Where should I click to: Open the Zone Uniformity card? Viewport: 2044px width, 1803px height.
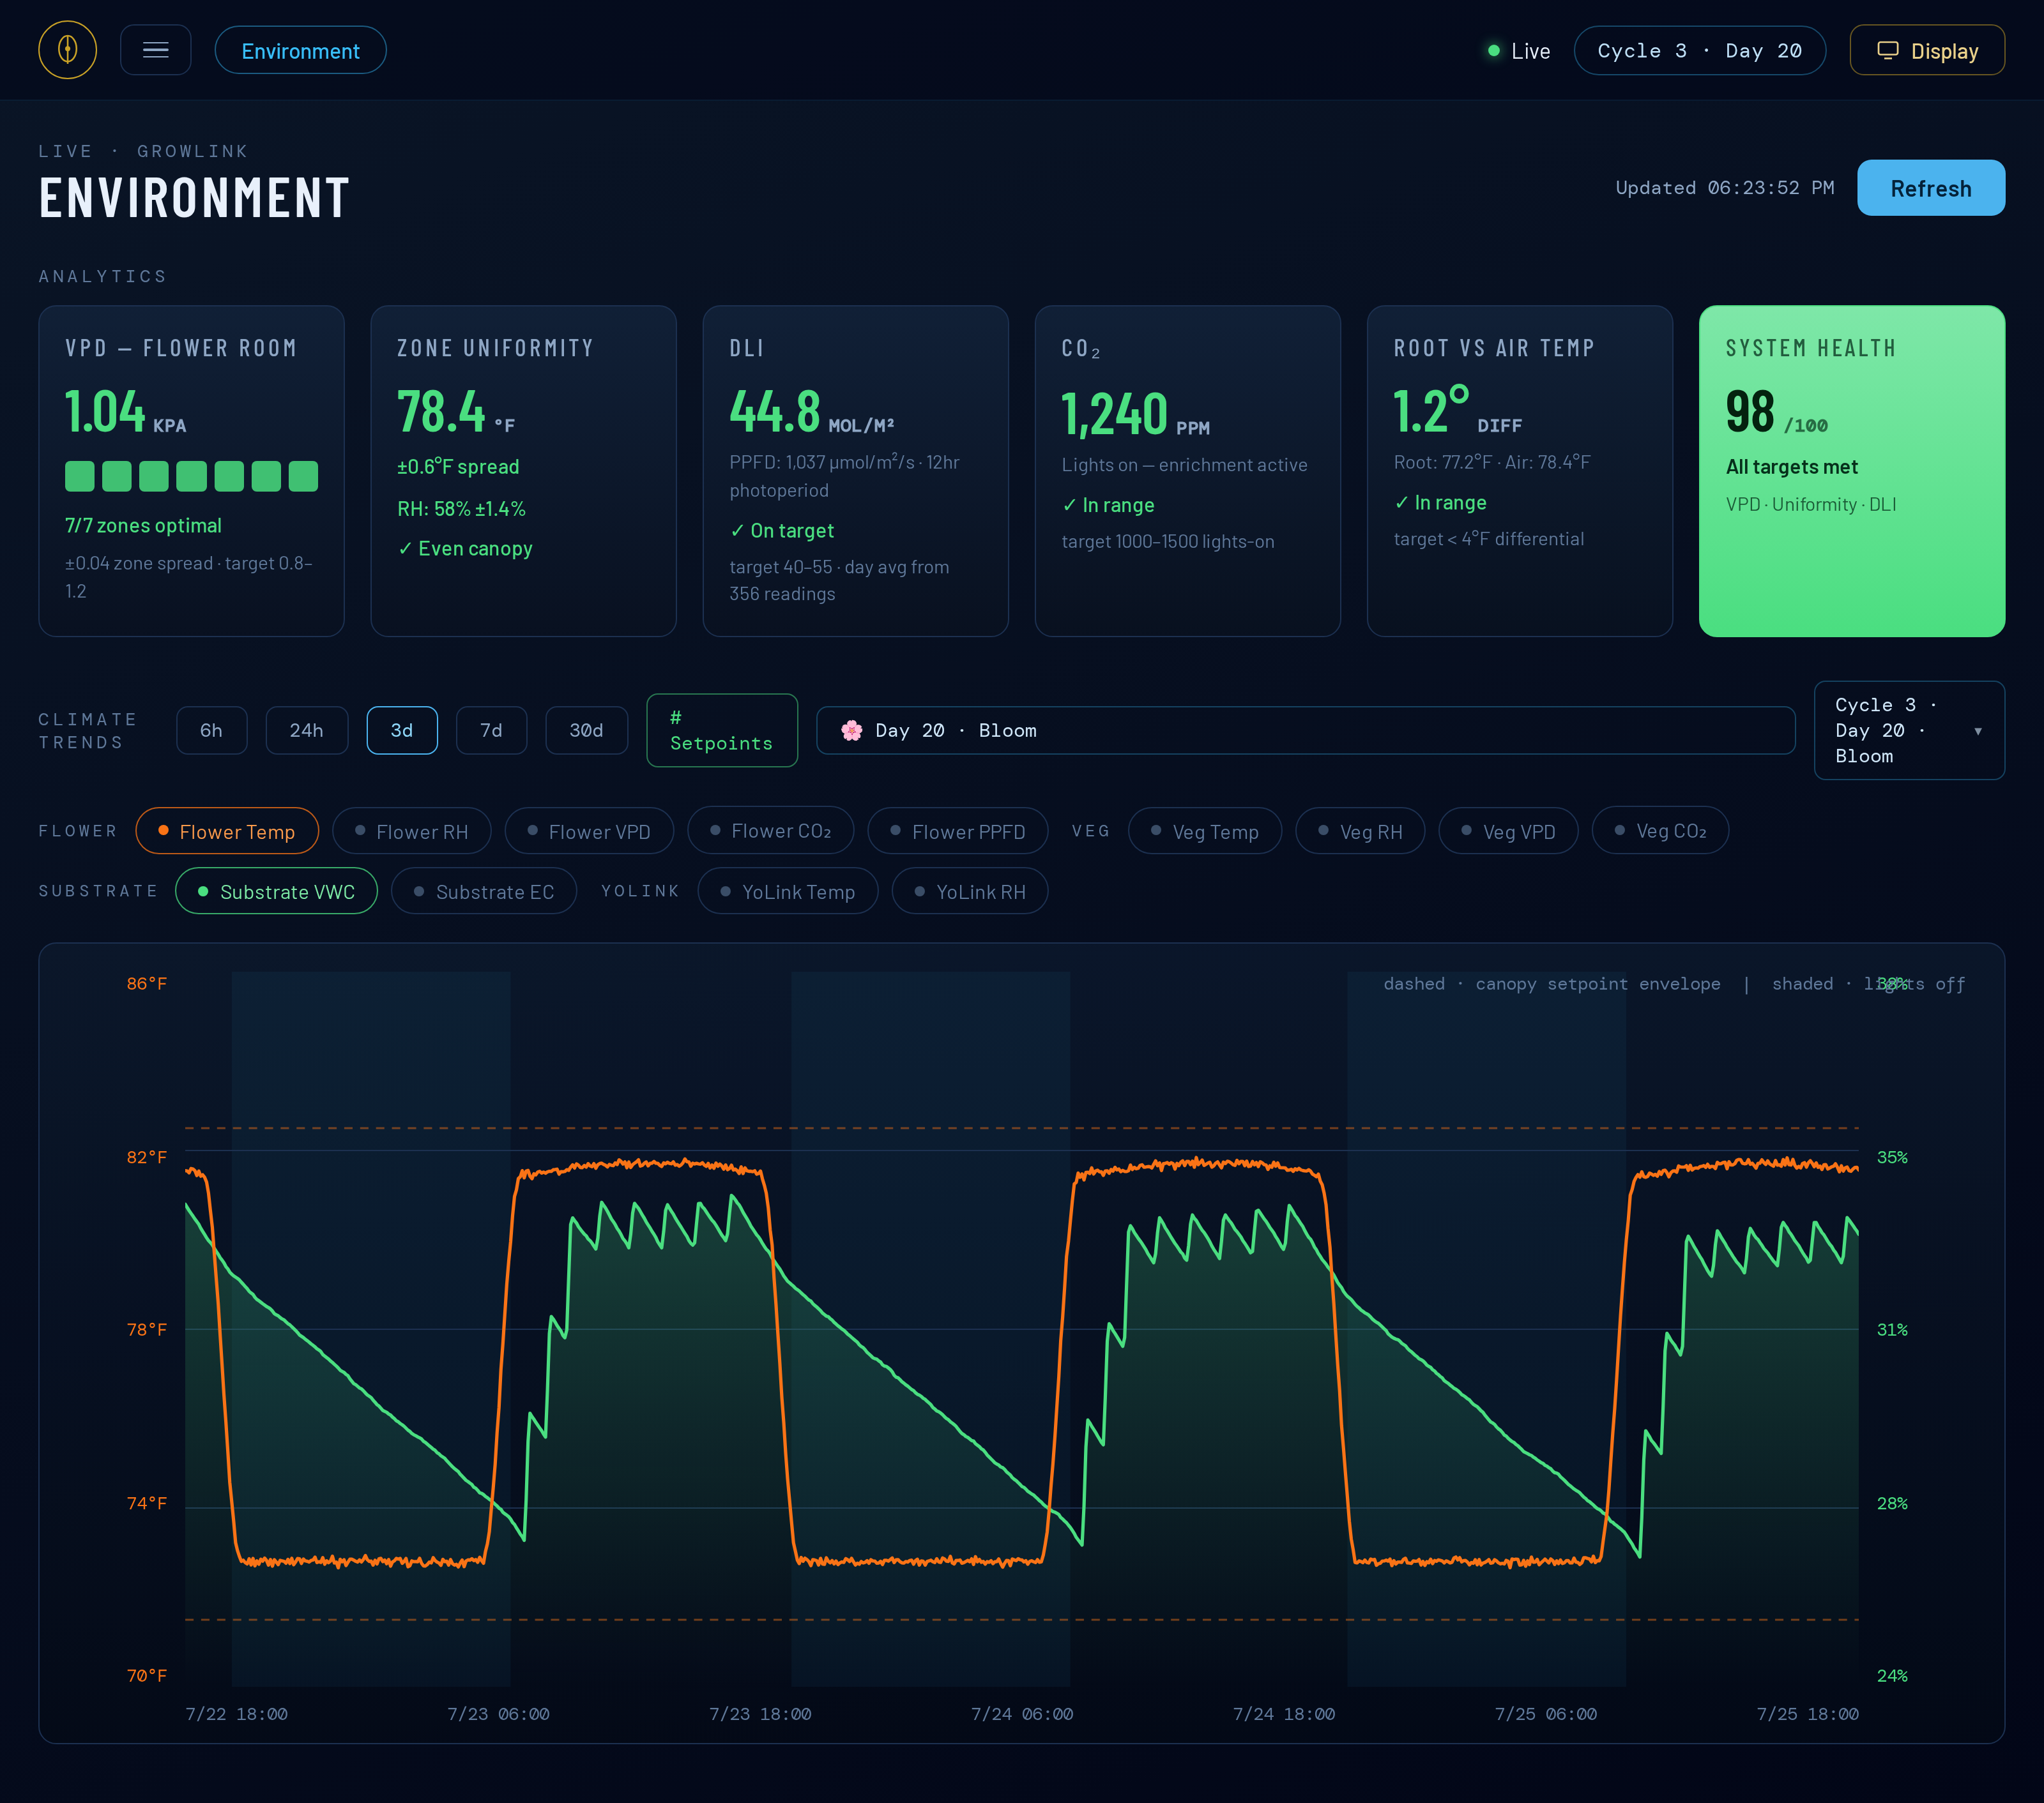click(x=524, y=471)
